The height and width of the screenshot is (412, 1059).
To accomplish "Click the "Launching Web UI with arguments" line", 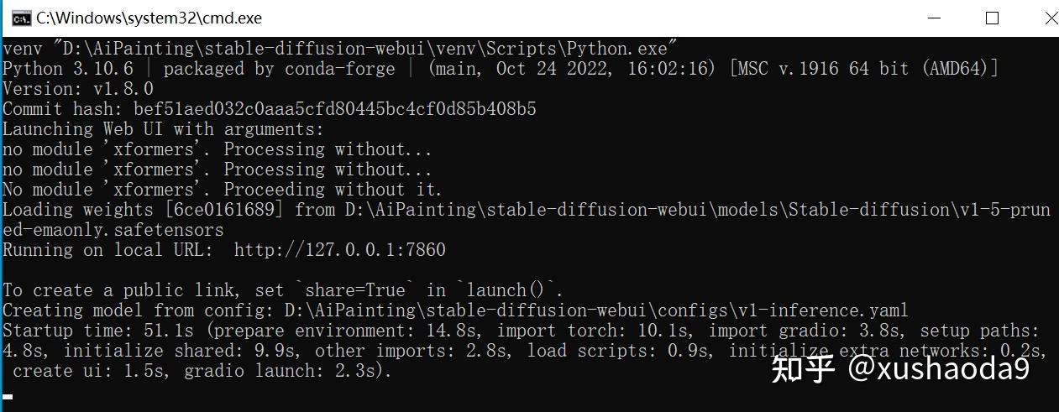I will (163, 129).
